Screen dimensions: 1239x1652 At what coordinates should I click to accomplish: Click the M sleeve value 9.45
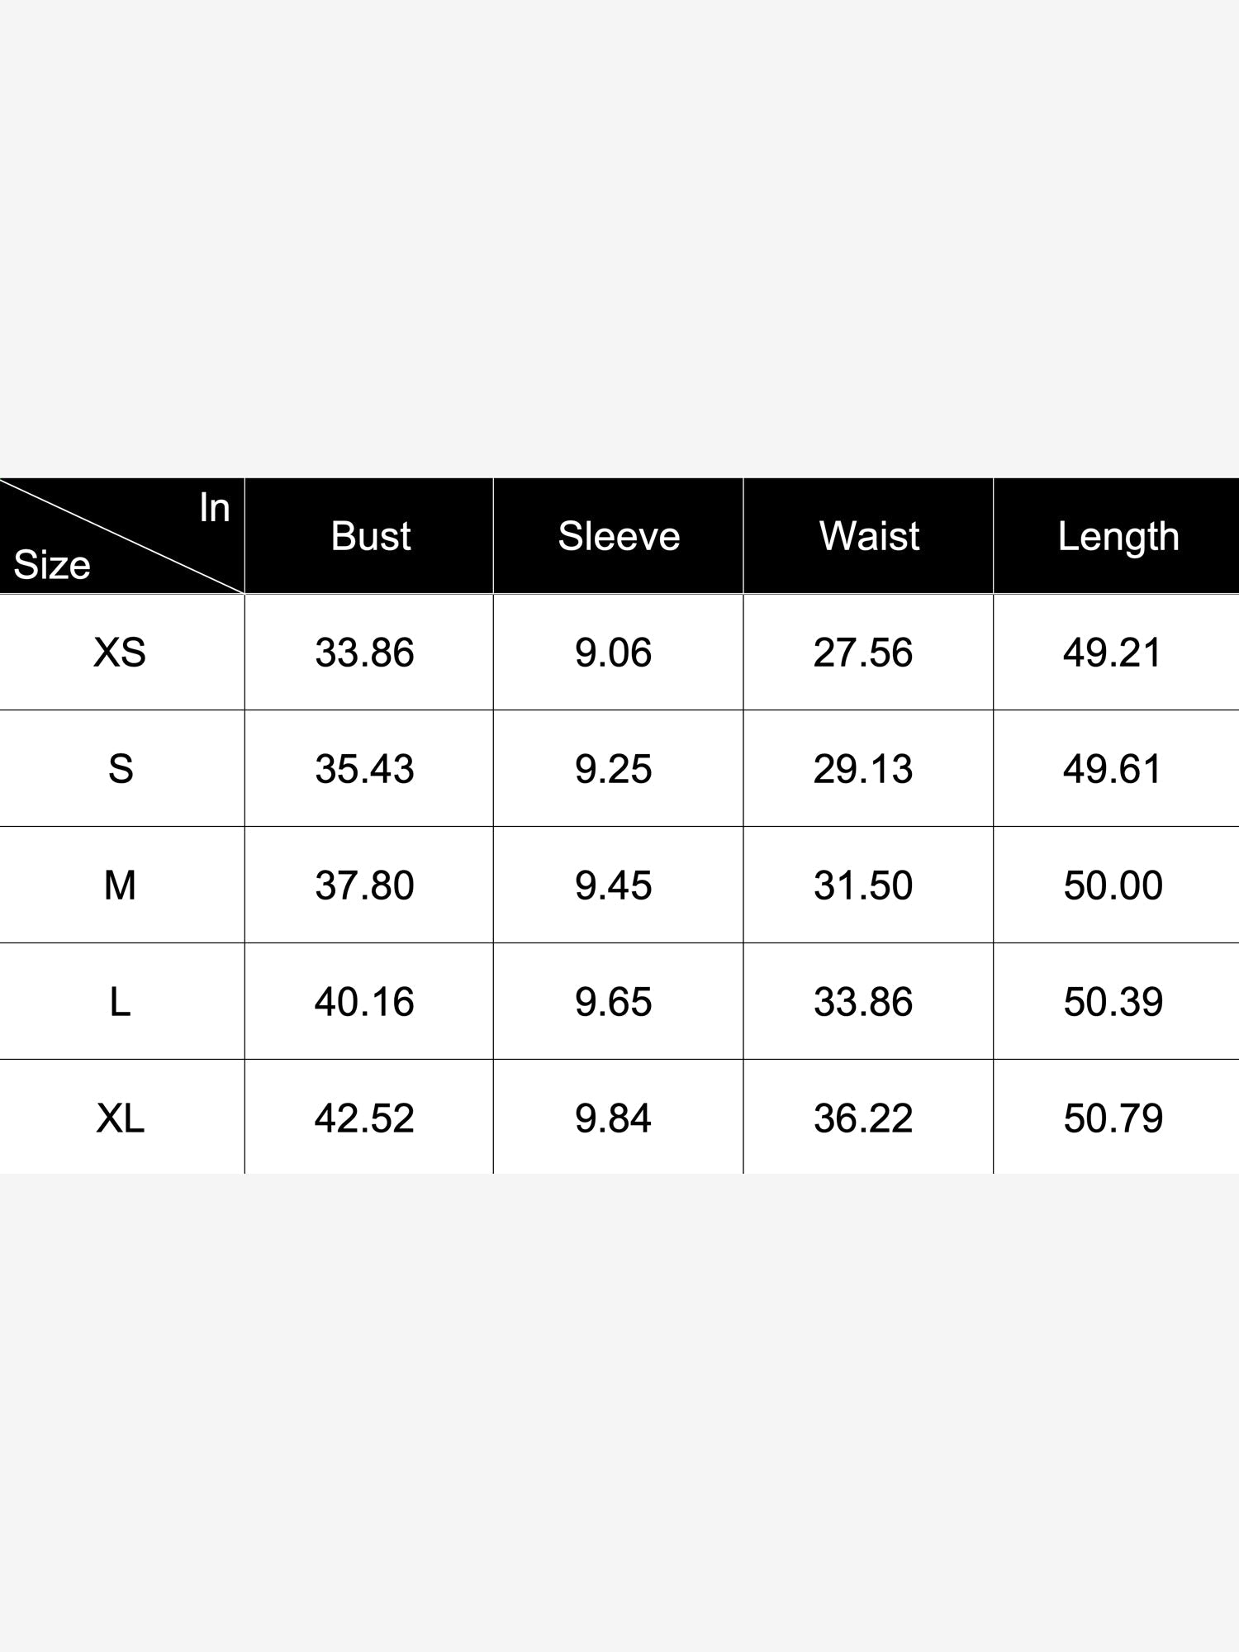614,885
